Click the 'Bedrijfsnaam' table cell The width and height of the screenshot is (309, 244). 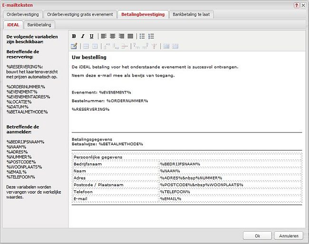[x=116, y=164]
